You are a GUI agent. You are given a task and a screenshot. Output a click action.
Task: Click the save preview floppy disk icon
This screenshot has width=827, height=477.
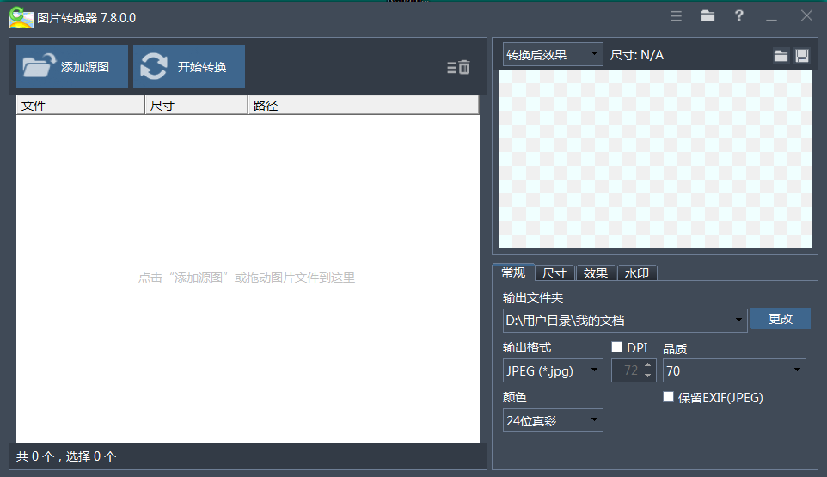pos(802,56)
